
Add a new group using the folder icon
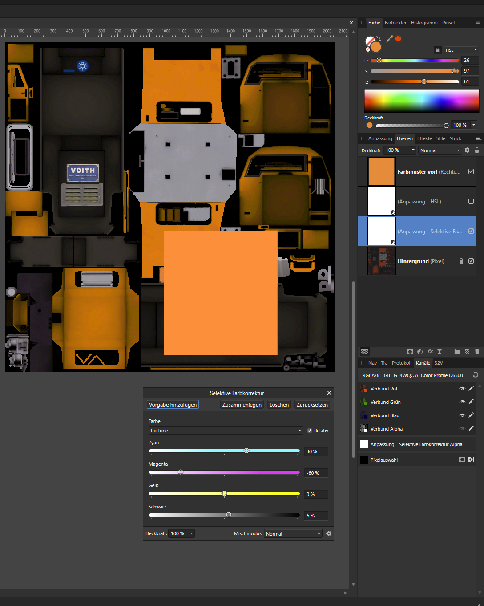click(x=457, y=352)
